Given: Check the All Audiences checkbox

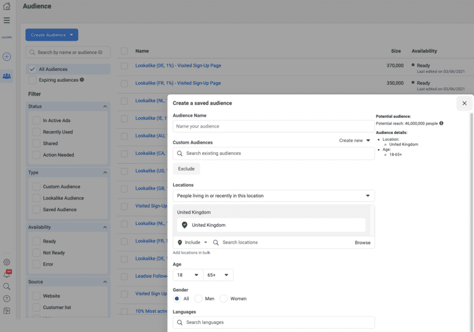Looking at the screenshot, I should coord(32,69).
